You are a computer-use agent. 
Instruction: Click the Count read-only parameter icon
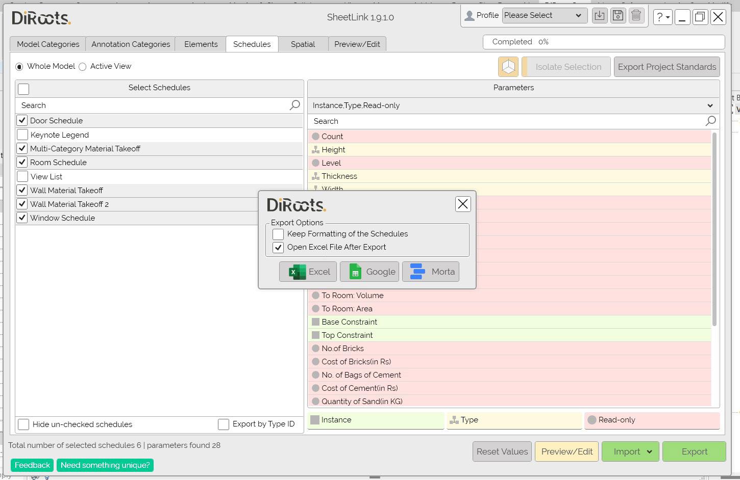point(315,137)
